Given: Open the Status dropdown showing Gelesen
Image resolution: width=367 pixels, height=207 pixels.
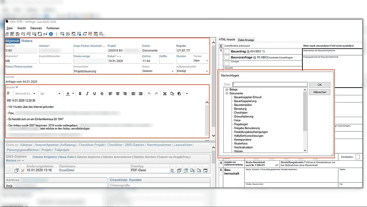Looking at the screenshot, I should point(173,71).
